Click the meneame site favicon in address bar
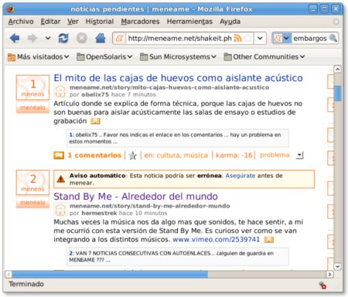The height and width of the screenshot is (297, 348). (119, 39)
